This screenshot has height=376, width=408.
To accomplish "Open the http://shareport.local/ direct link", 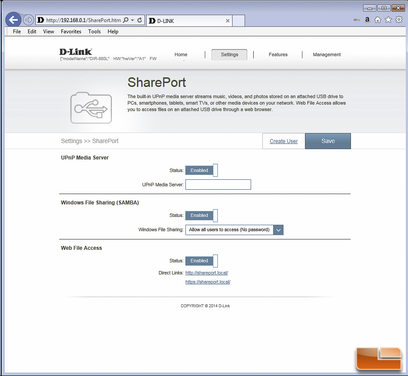I will click(x=207, y=273).
